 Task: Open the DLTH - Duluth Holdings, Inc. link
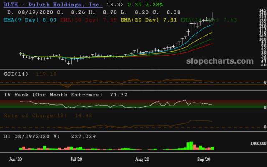pyautogui.click(x=53, y=5)
